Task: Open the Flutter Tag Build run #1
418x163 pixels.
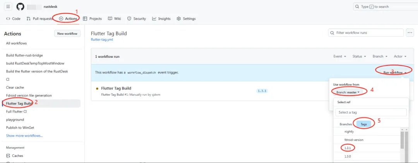Action: (116, 88)
